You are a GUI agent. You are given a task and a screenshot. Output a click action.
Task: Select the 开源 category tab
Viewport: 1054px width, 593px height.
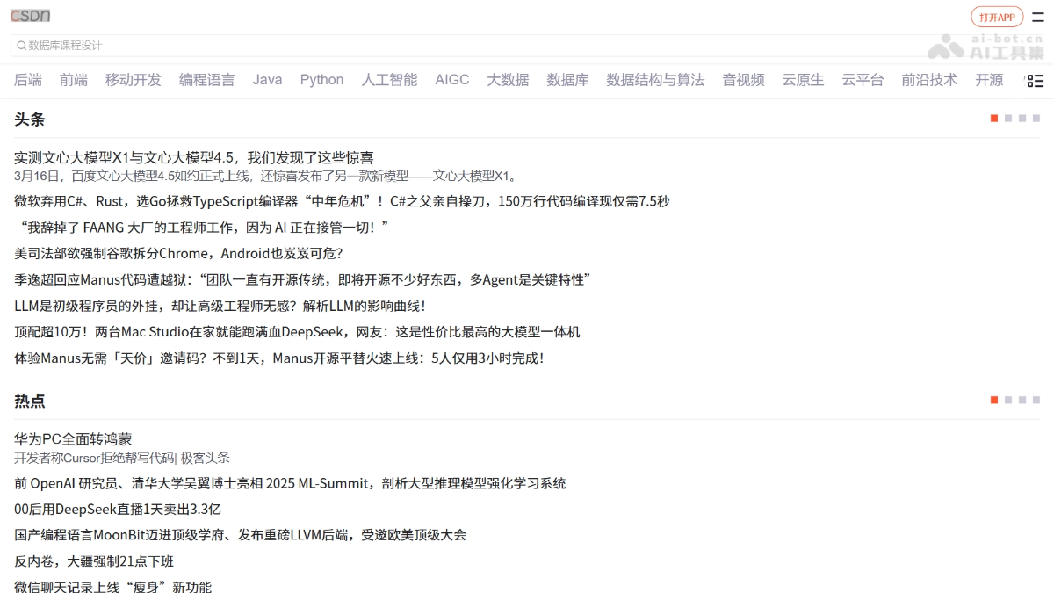990,80
